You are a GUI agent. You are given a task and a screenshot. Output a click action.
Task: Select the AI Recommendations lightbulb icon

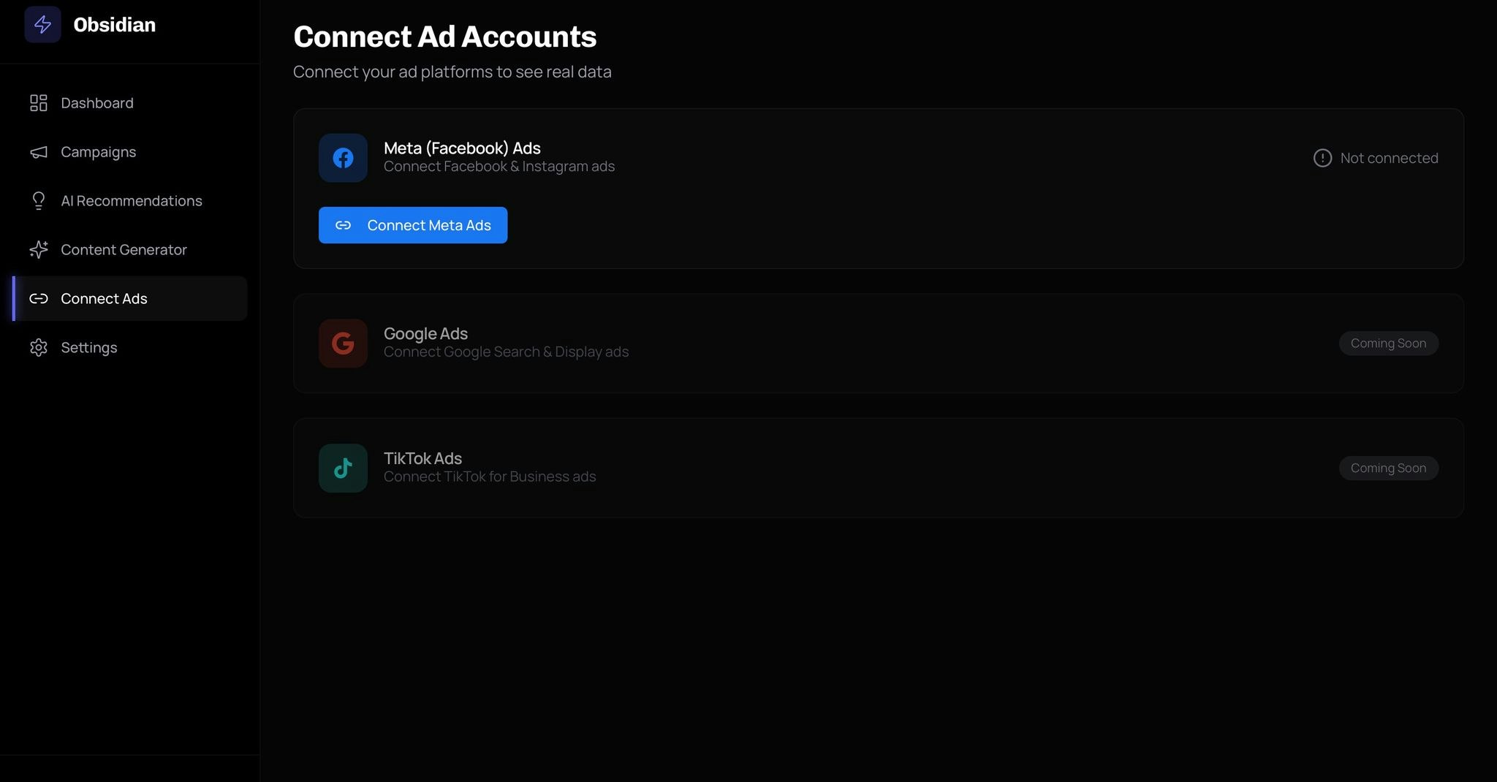coord(38,201)
